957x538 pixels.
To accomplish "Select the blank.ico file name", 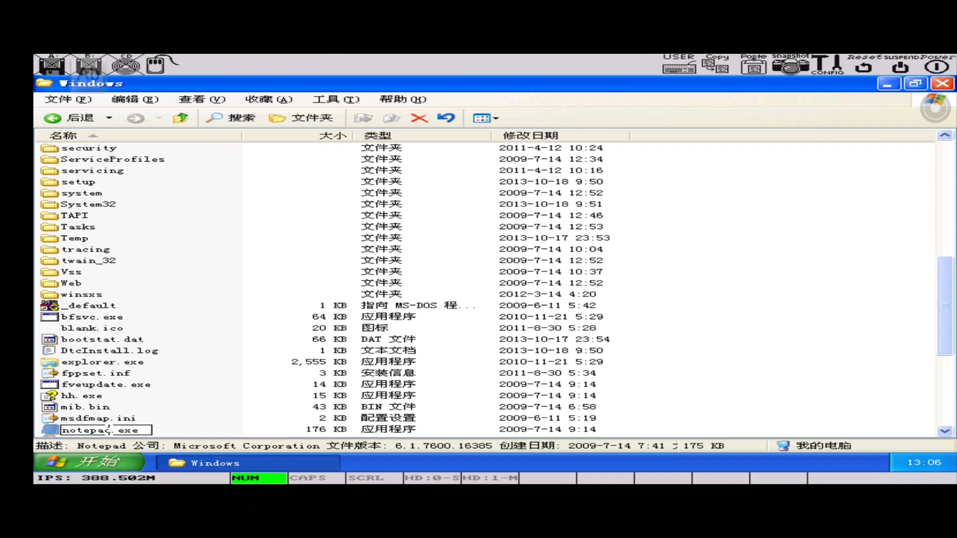I will click(x=92, y=328).
